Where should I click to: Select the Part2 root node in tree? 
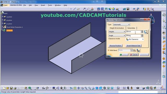pyautogui.click(x=6, y=13)
